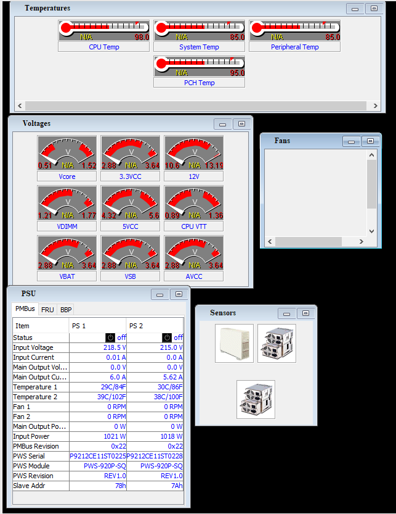Click Fans panel scroll down arrow
Viewport: 396px width, 514px height.
[x=371, y=231]
